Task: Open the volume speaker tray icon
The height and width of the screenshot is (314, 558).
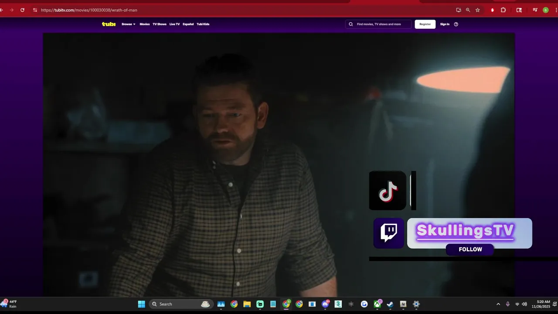Action: (x=524, y=304)
